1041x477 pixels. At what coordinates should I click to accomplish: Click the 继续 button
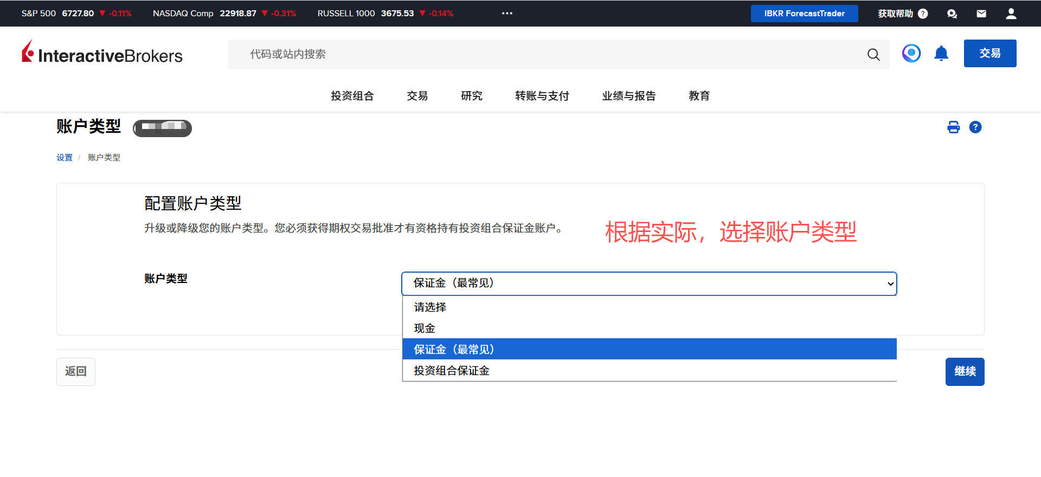click(965, 372)
